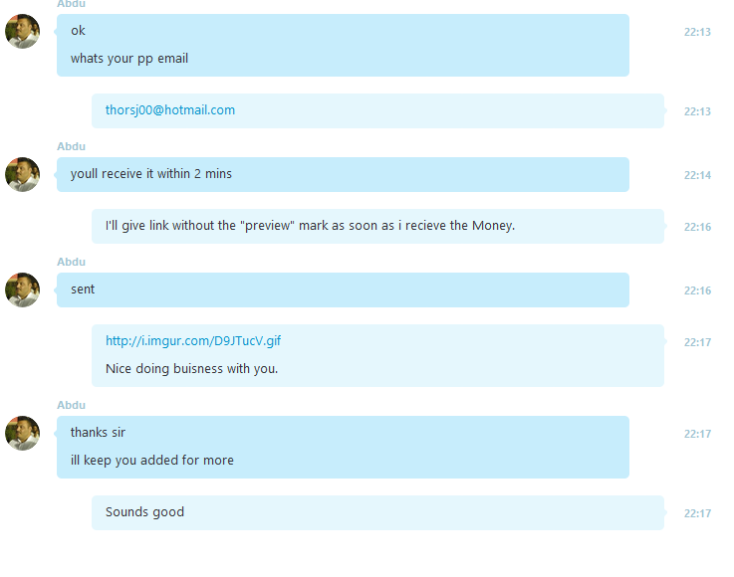Click the Abdu name above 'thanks sir'
Screen dimensions: 734x577
(x=71, y=405)
